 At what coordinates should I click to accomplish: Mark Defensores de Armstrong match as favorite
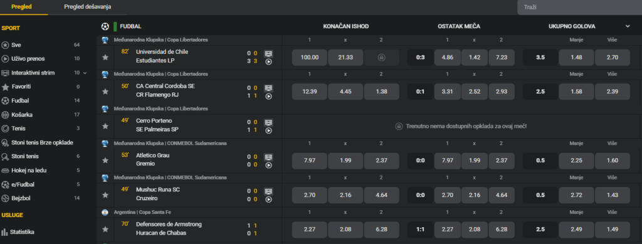tap(105, 230)
